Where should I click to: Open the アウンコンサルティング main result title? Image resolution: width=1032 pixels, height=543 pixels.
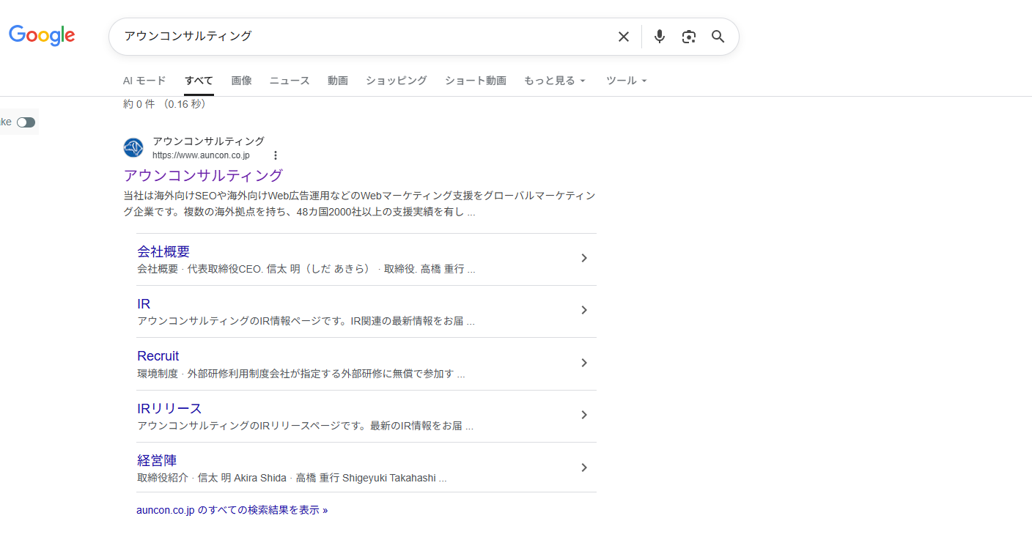point(203,176)
